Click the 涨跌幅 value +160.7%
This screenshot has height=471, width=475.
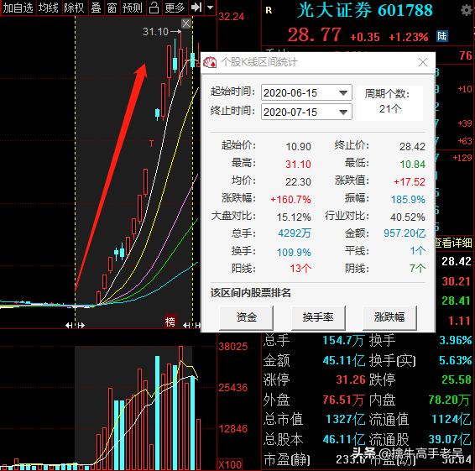point(290,200)
